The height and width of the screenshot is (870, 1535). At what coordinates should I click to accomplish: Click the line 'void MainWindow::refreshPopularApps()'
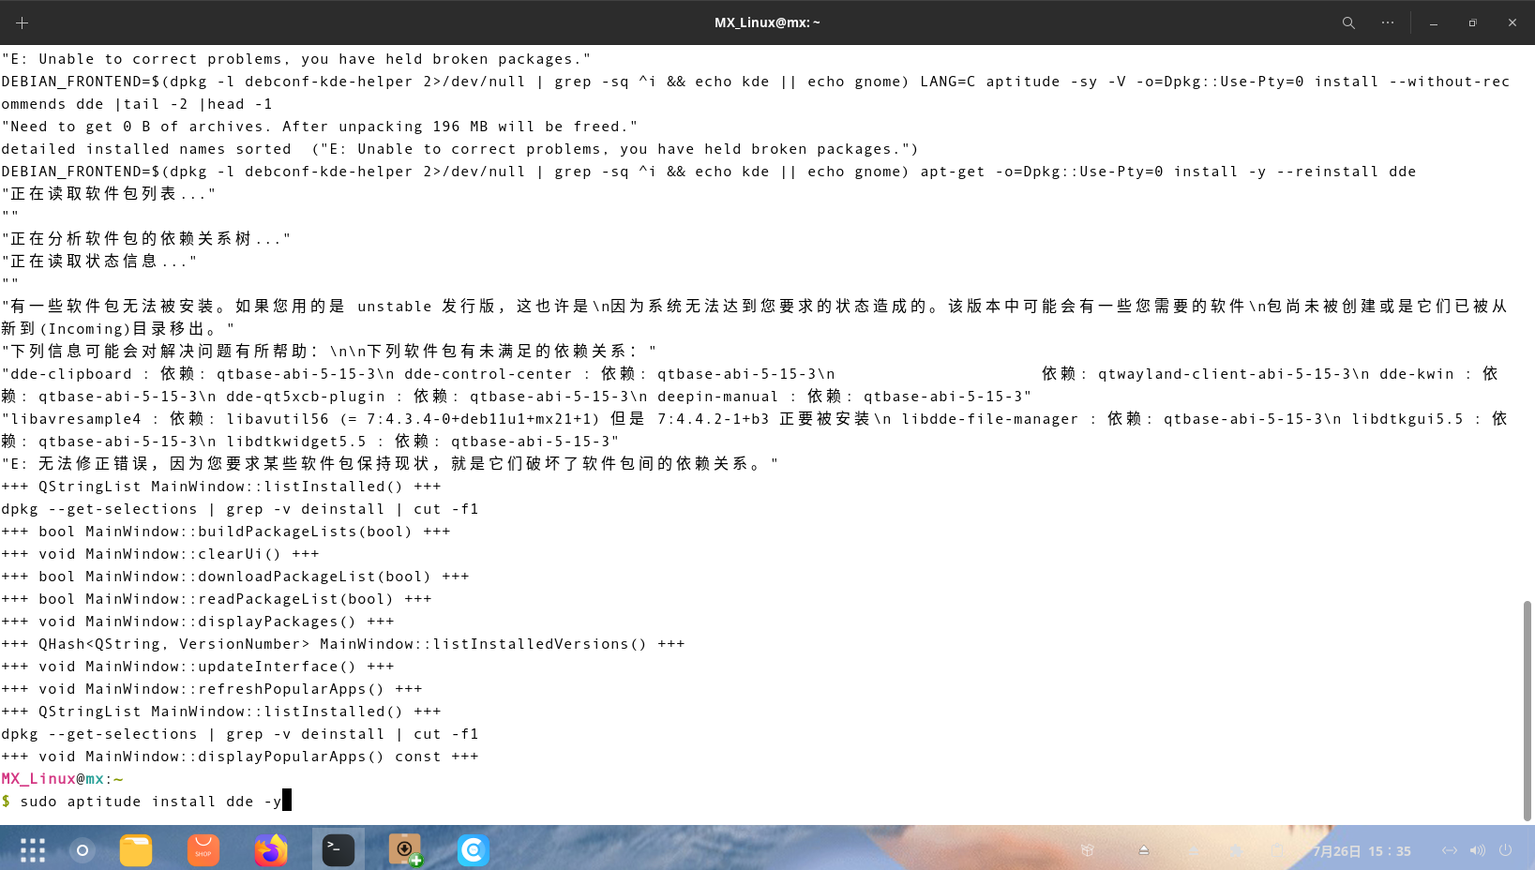[212, 689]
